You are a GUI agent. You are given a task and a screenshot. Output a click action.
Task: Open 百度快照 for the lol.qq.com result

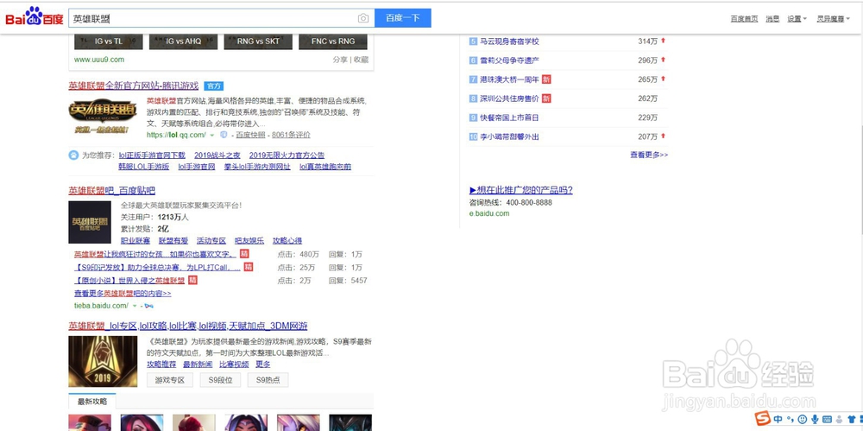coord(251,135)
